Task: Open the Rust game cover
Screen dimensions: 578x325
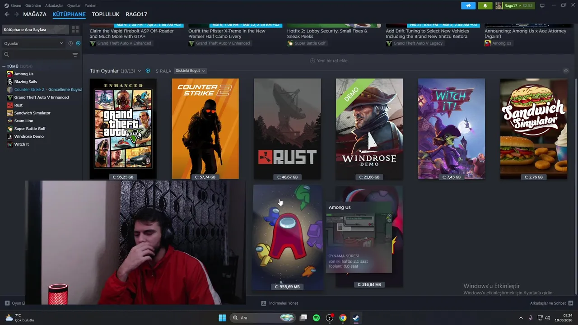Action: click(287, 129)
